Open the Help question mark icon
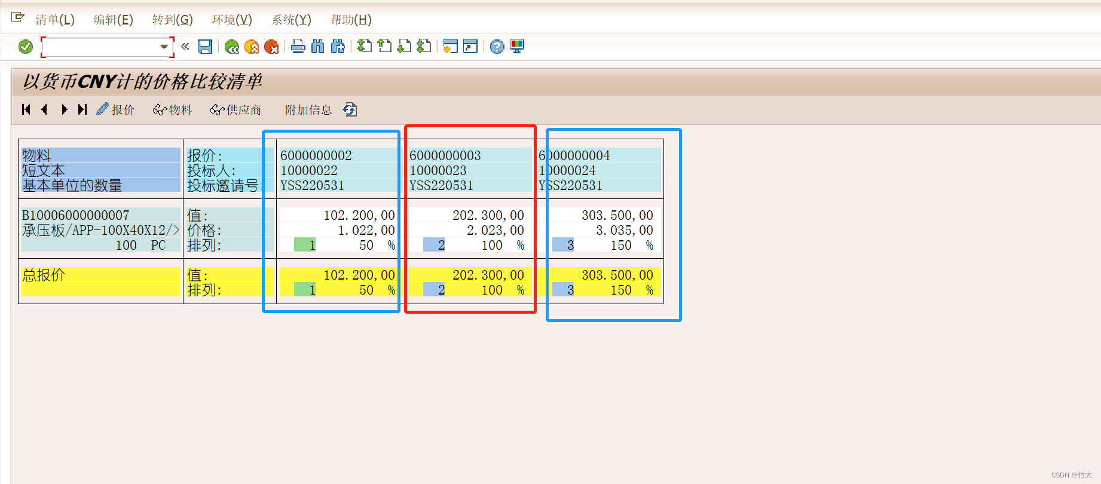Viewport: 1101px width, 484px height. [497, 47]
